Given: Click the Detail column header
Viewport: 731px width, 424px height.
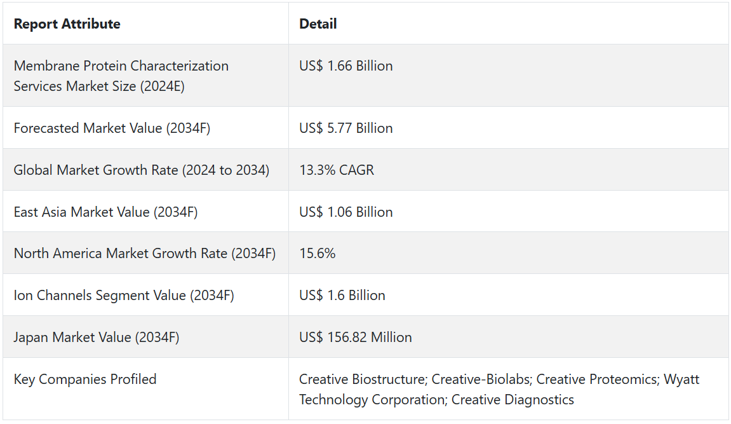Looking at the screenshot, I should click(x=318, y=24).
